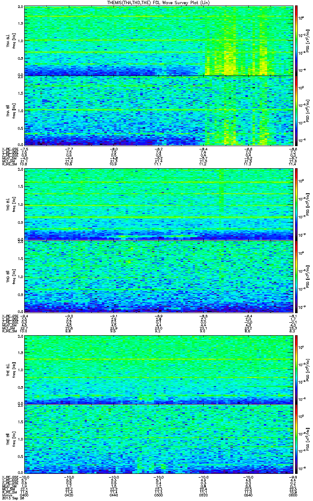
Task: Click the PSD color bar beside THE B-perpendicular panel
Action: click(296, 369)
